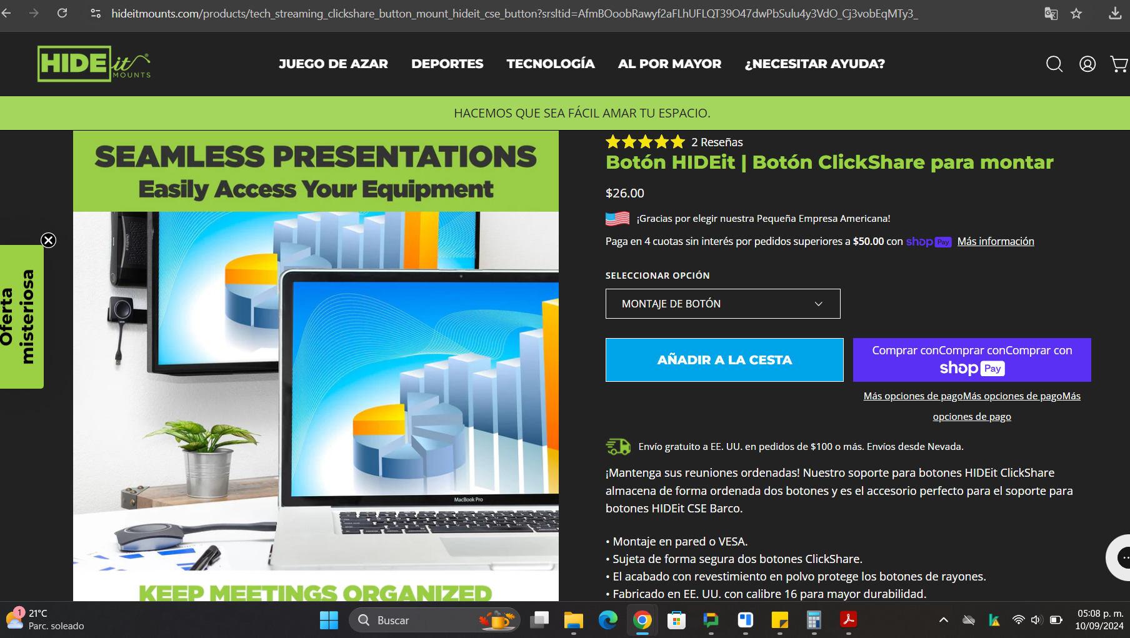Open the DEPORTES menu
This screenshot has height=638, width=1130.
pyautogui.click(x=447, y=64)
